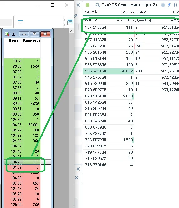Click the lightning bolt quick-trade icon
Viewport: 179px width, 208px height.
(x=169, y=5)
